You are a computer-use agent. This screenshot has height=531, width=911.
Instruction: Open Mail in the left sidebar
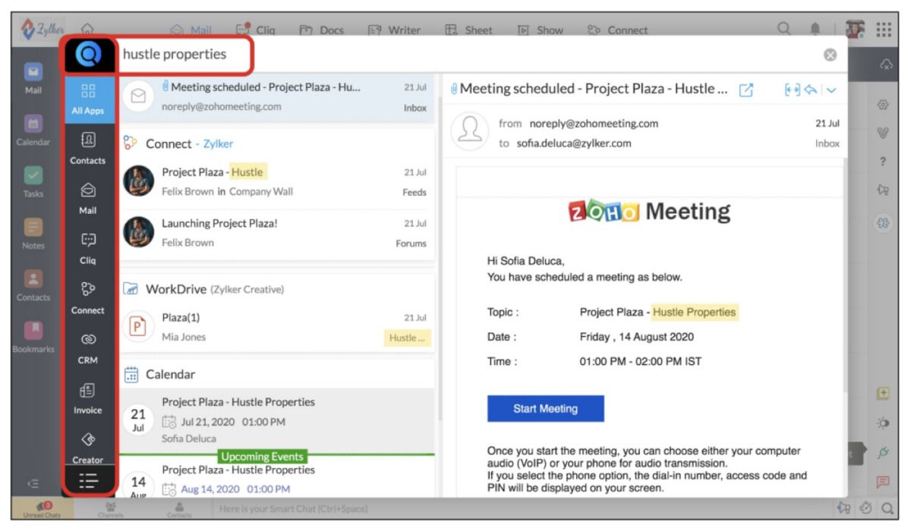pyautogui.click(x=33, y=78)
